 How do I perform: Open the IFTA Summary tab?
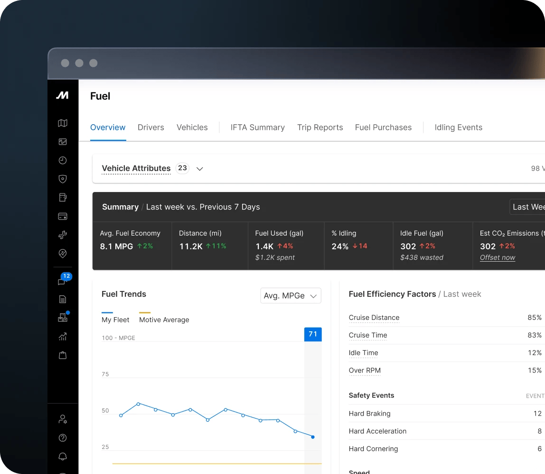pyautogui.click(x=258, y=128)
